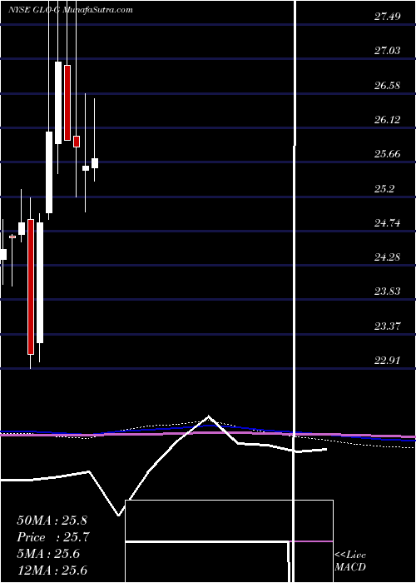Image resolution: width=416 pixels, height=583 pixels.
Task: Click the 25.2 price axis label
Action: pos(384,189)
